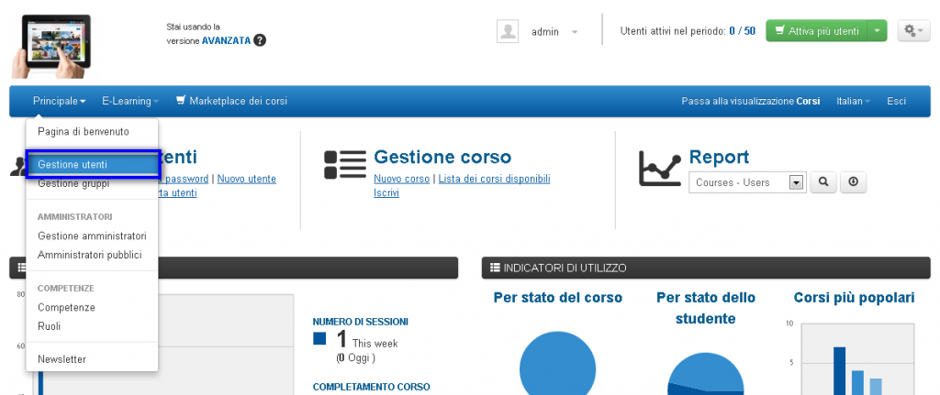The image size is (940, 395).
Task: Click the help question mark icon
Action: [x=260, y=40]
